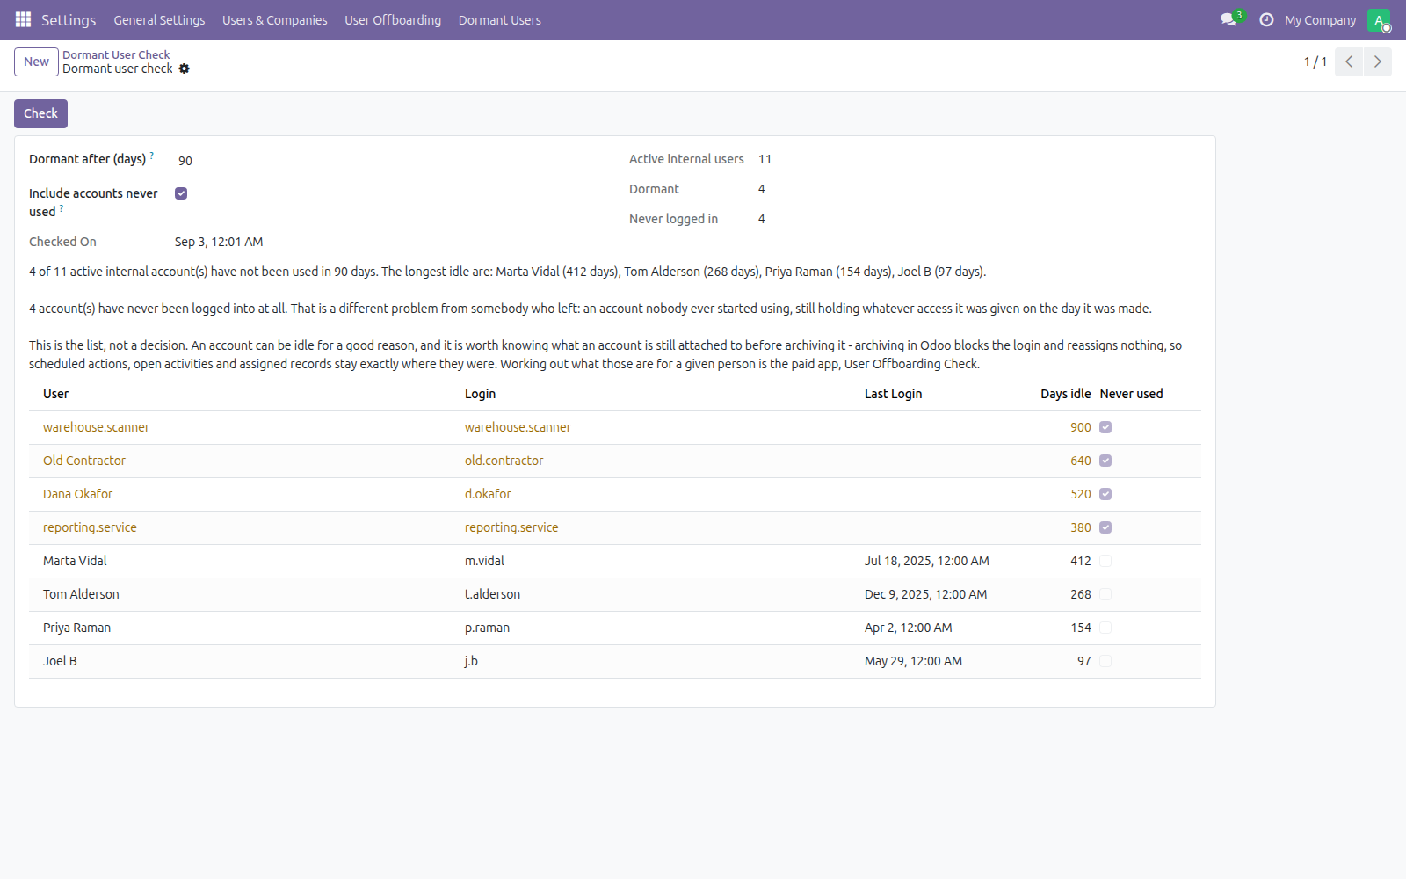The height and width of the screenshot is (879, 1406).
Task: Click the 900 days idle value
Action: (1081, 427)
